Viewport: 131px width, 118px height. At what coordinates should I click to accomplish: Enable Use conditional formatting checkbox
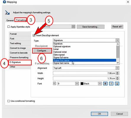[9, 101]
